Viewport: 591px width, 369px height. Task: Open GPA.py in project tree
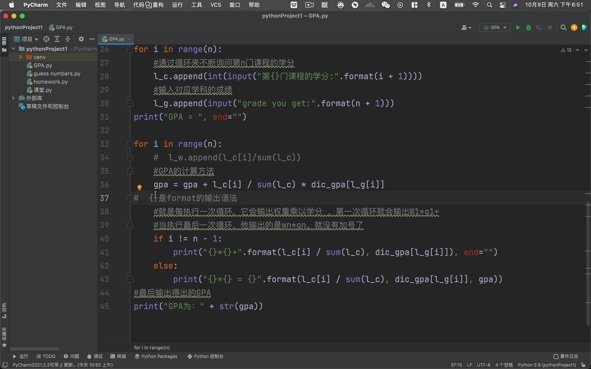[x=43, y=65]
